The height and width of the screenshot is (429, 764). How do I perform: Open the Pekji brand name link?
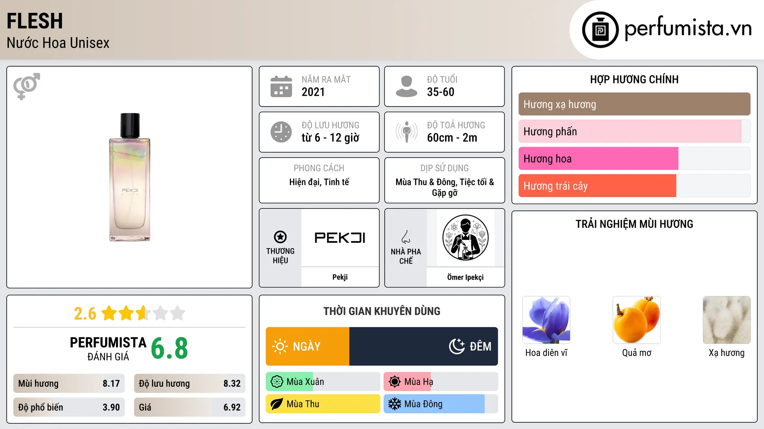[x=340, y=277]
